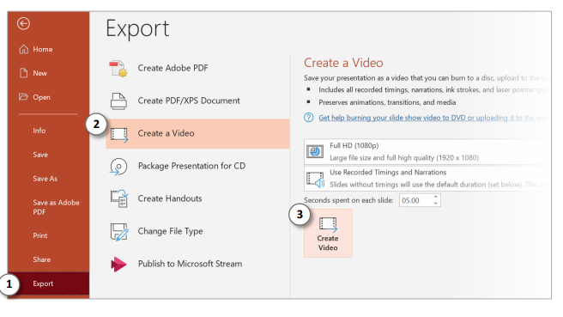Screen dimensions: 563x317
Task: Go back using the circular arrow icon
Action: [23, 24]
